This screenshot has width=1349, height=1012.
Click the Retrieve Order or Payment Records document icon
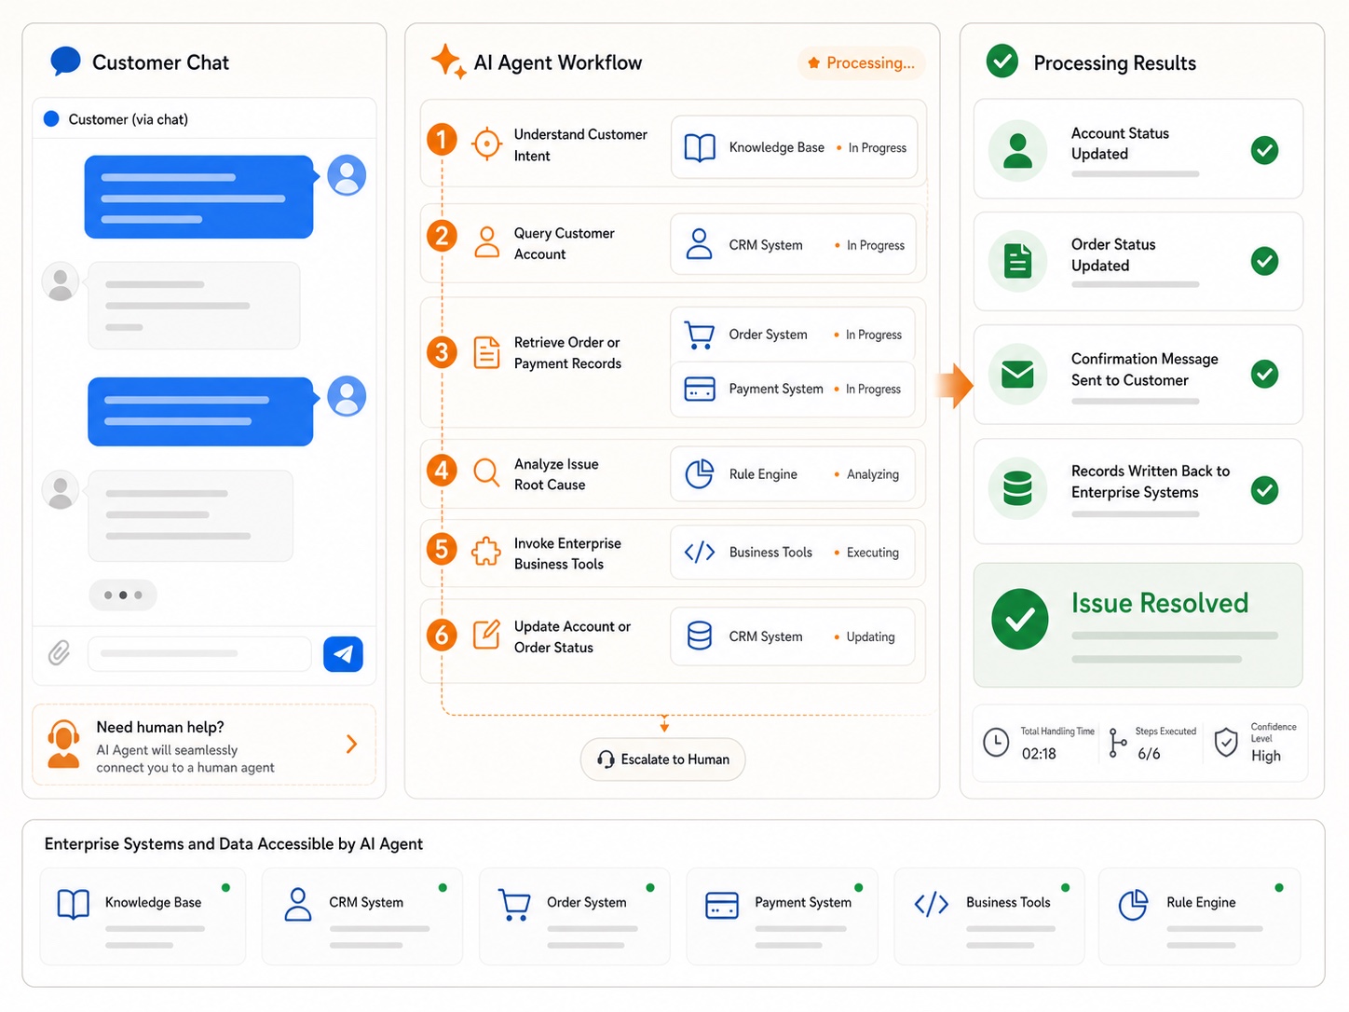[x=486, y=352]
